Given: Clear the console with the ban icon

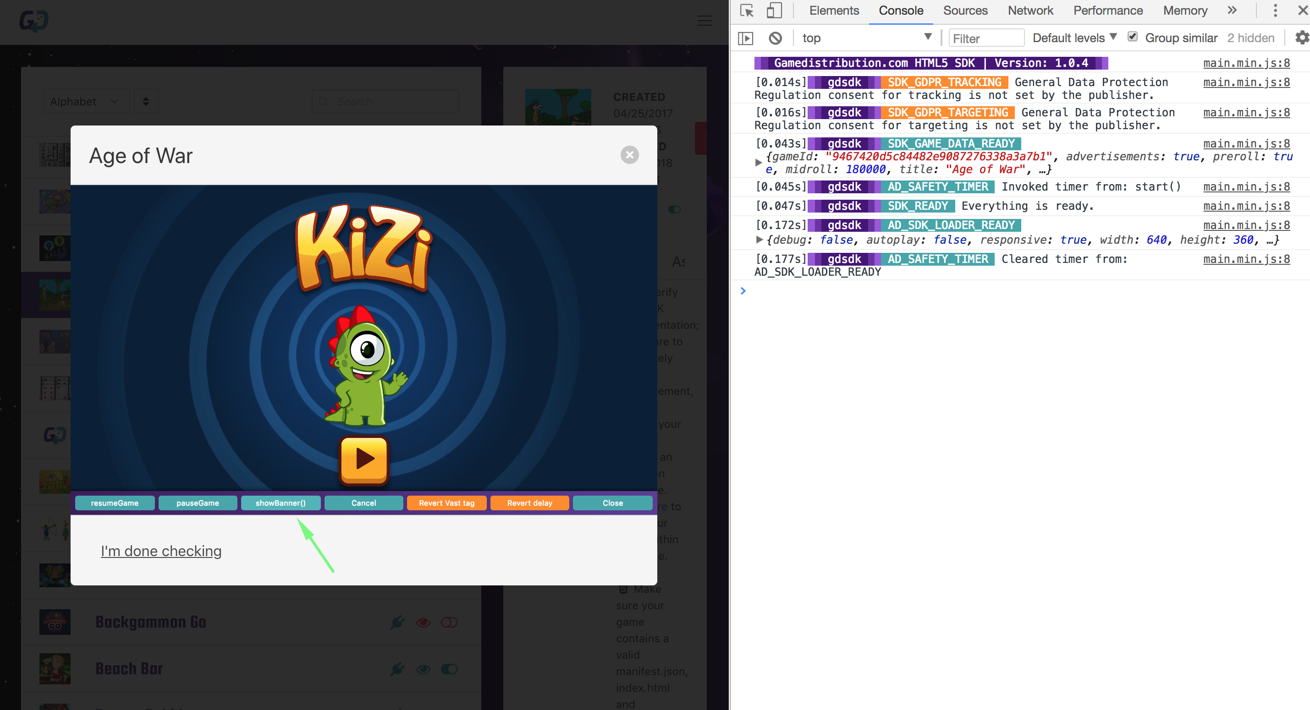Looking at the screenshot, I should tap(775, 38).
